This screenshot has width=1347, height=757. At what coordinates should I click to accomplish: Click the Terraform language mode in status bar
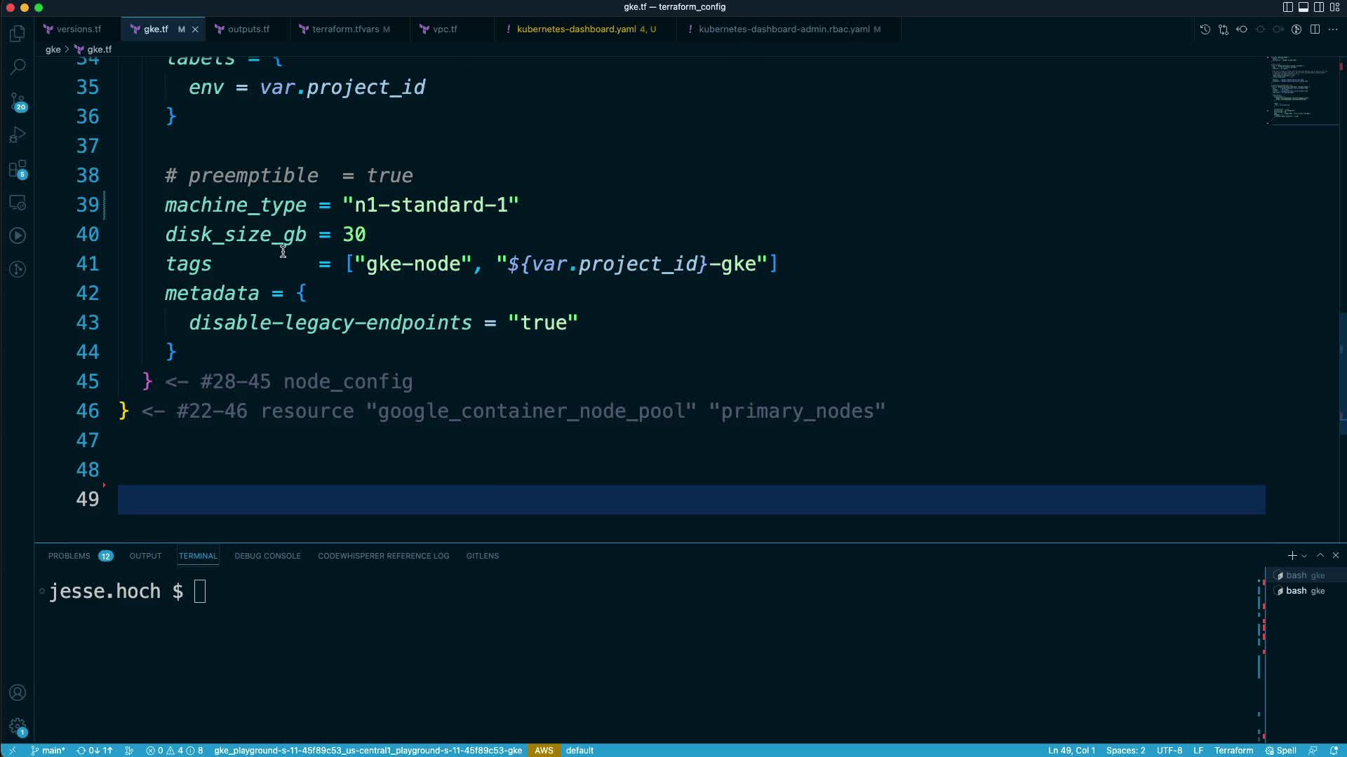coord(1233,751)
